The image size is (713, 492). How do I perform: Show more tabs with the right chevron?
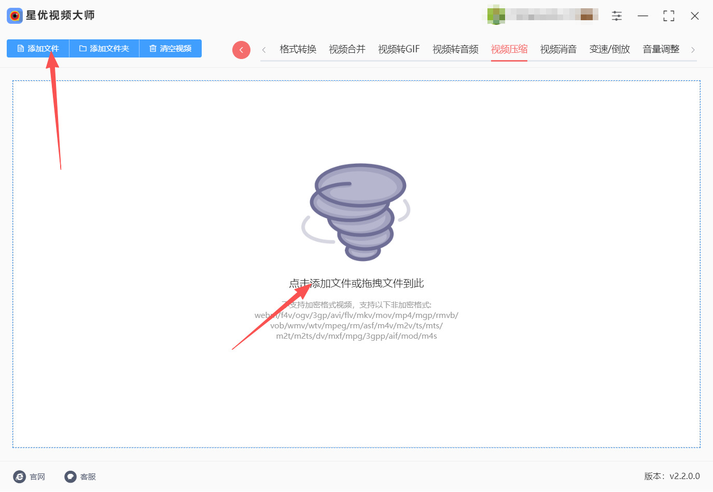click(693, 50)
